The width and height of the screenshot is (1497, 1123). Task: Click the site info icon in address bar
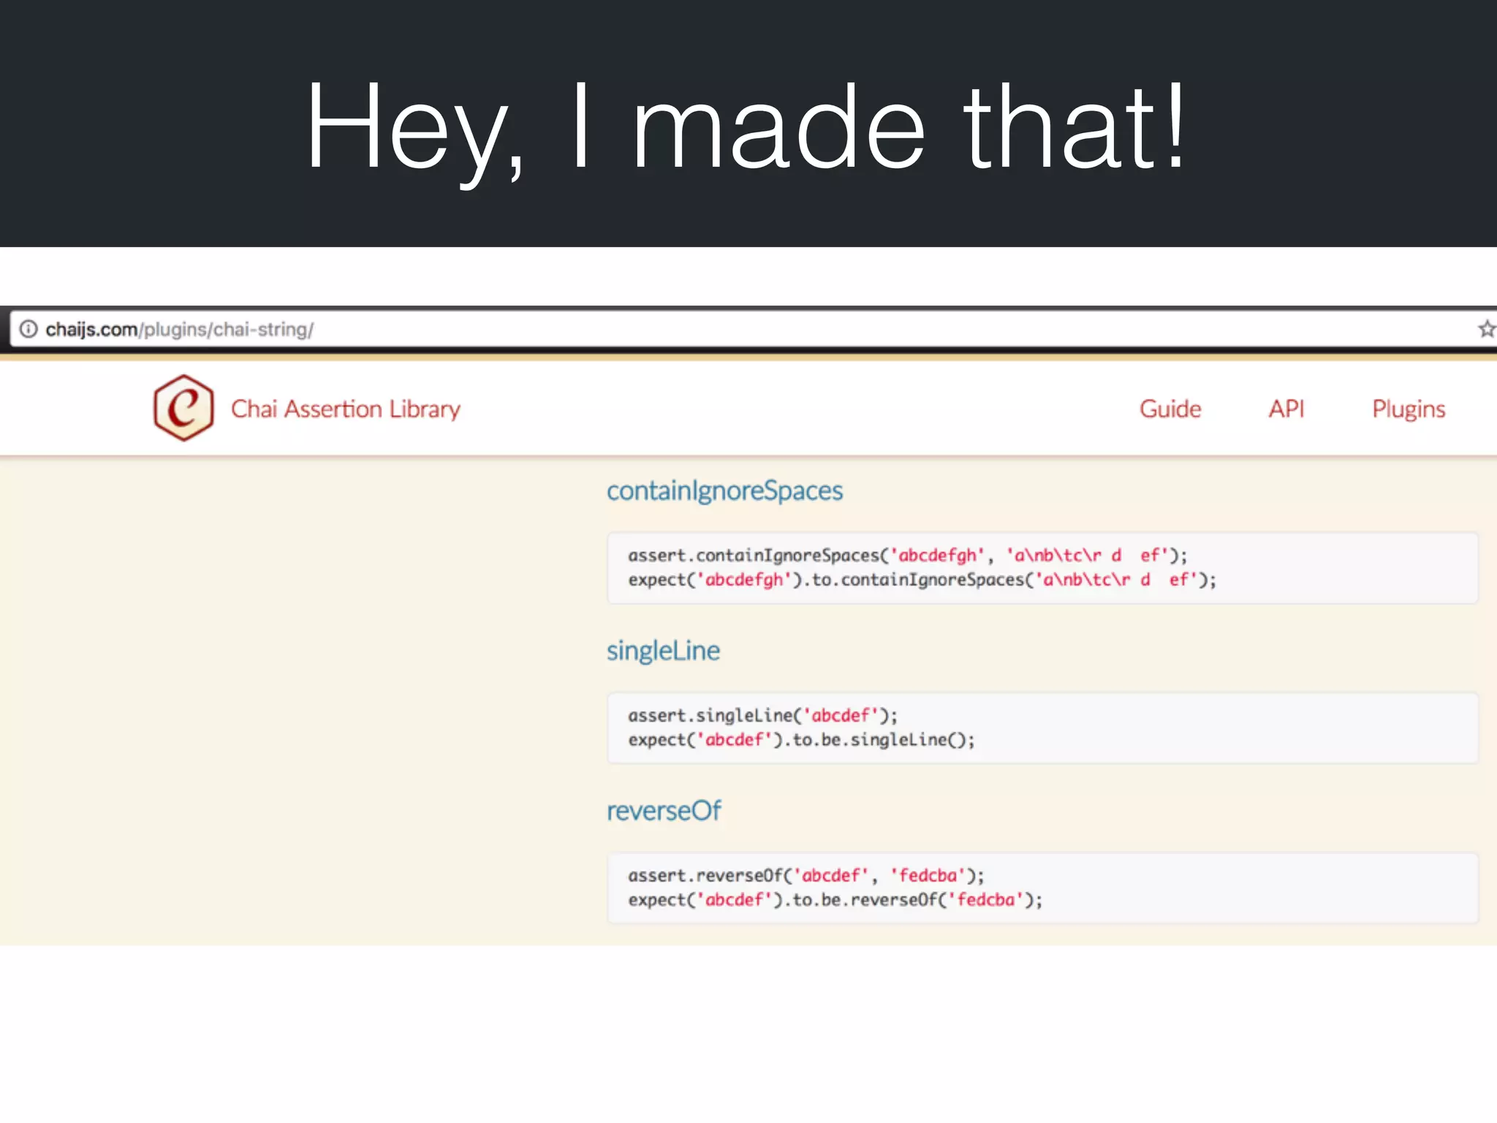(29, 329)
